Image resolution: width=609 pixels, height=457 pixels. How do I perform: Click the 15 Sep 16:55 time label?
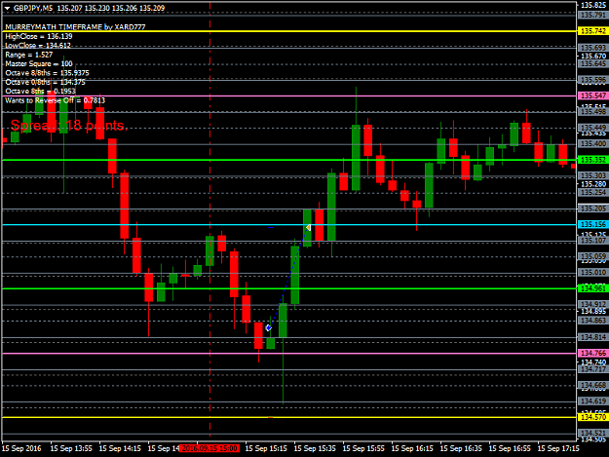[510, 448]
